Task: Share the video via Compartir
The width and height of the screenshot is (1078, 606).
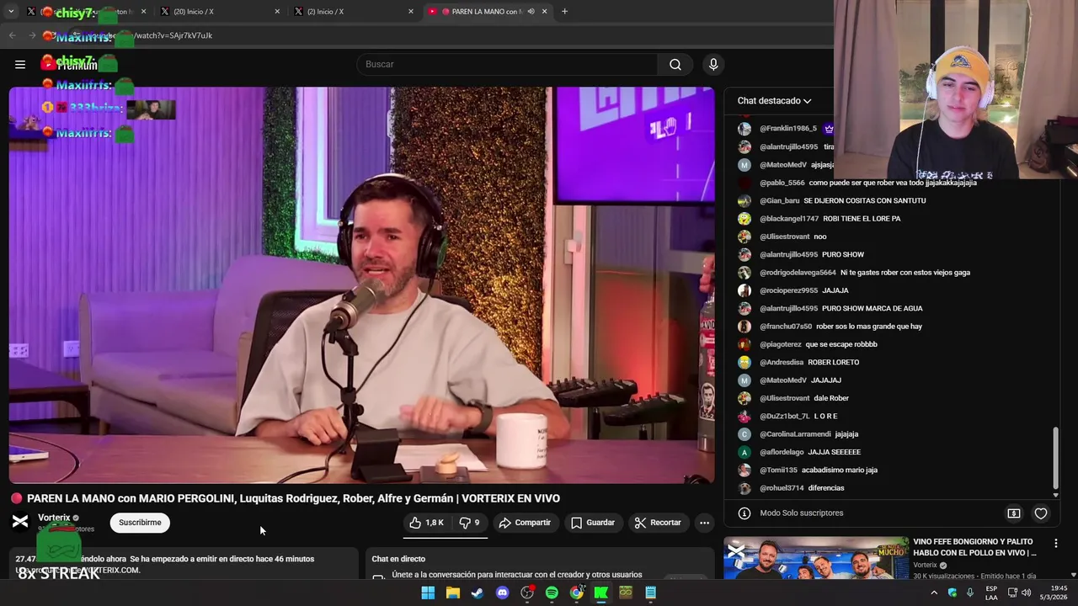Action: click(x=525, y=523)
